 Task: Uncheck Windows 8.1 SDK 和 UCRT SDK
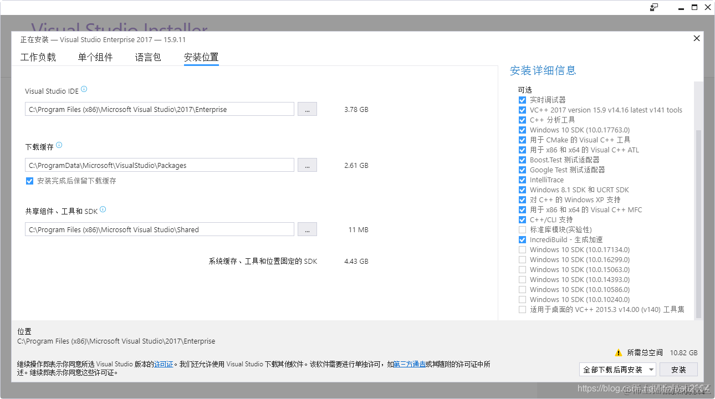tap(522, 190)
